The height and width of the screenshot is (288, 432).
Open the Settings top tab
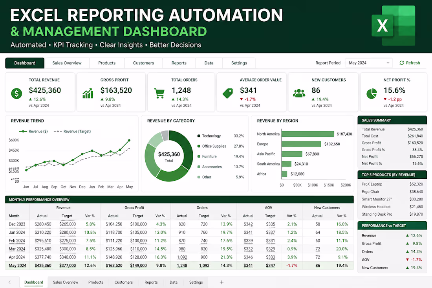[x=239, y=63]
